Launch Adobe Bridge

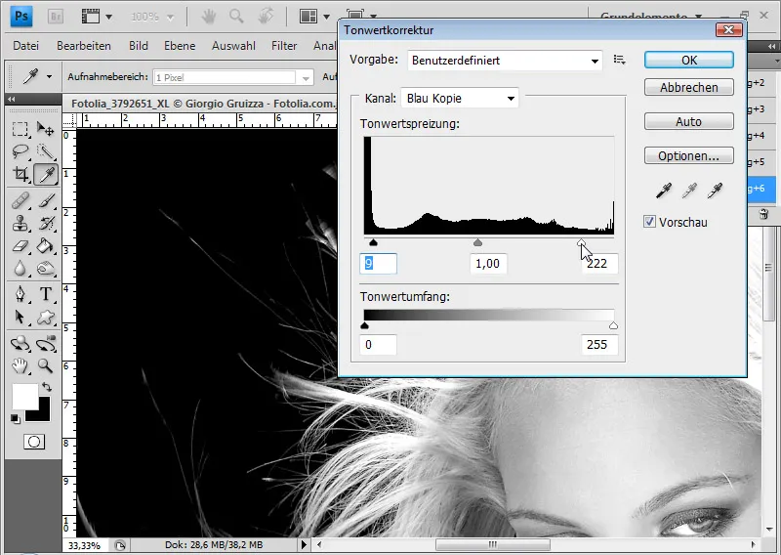56,17
